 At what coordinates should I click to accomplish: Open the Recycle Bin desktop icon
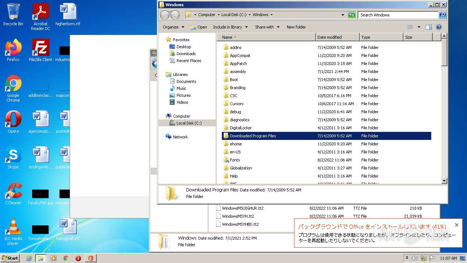pos(13,15)
